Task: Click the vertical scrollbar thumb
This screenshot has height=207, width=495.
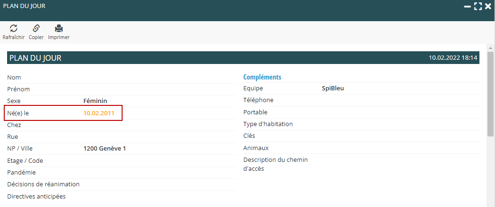Action: click(490, 94)
